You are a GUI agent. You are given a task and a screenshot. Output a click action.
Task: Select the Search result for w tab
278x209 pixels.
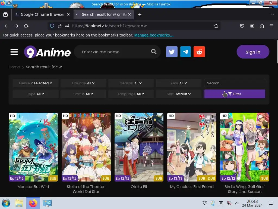pos(104,14)
